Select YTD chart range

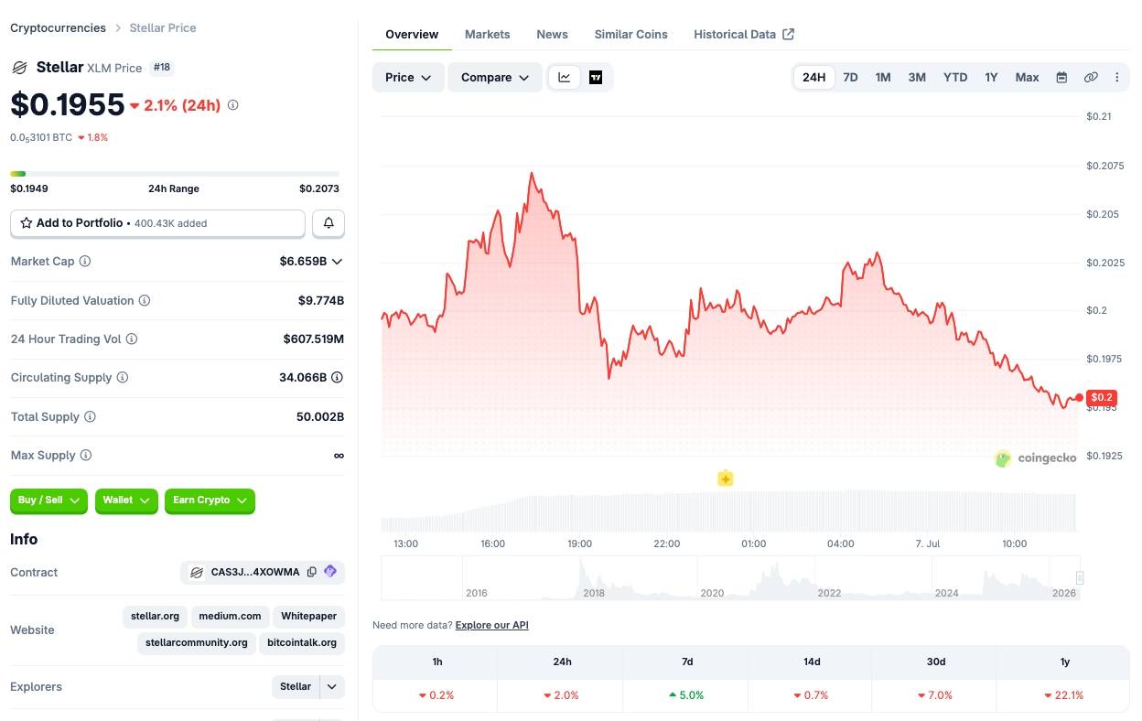click(x=955, y=78)
